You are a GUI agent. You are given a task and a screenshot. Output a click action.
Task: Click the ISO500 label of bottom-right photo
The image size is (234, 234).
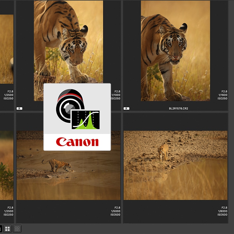click(222, 215)
